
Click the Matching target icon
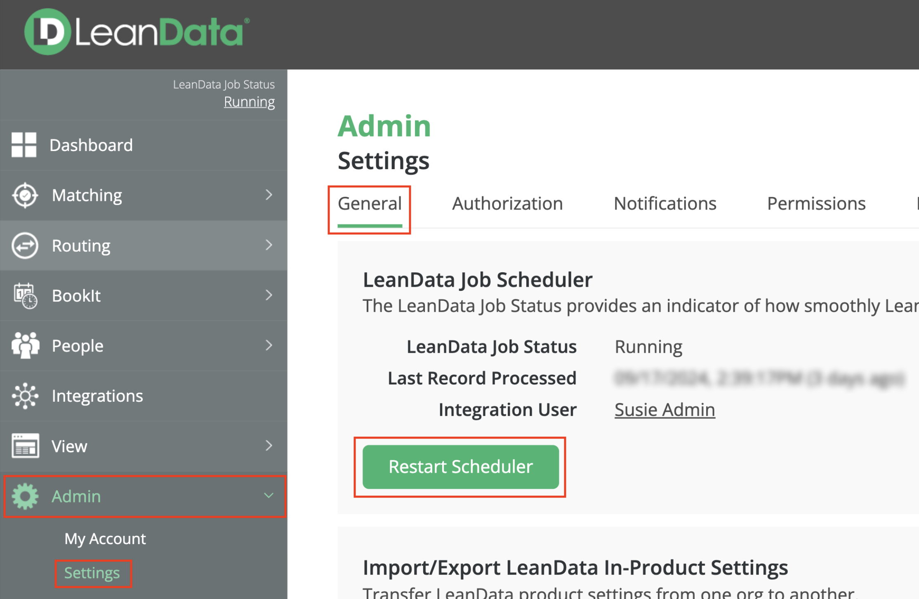25,195
